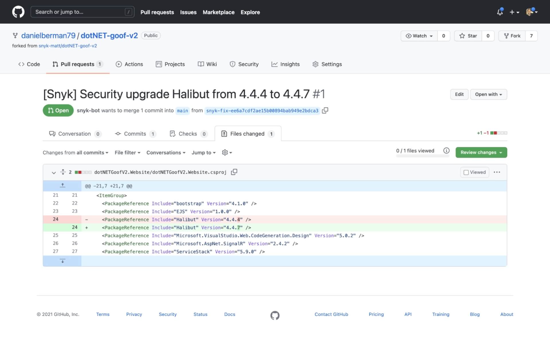Open snyk-matt/dotNET-goof-v2 fork source link
Image resolution: width=550 pixels, height=344 pixels.
68,46
